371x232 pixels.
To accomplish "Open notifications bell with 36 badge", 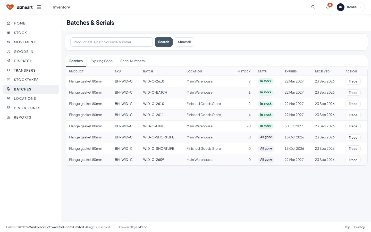I will coord(328,7).
